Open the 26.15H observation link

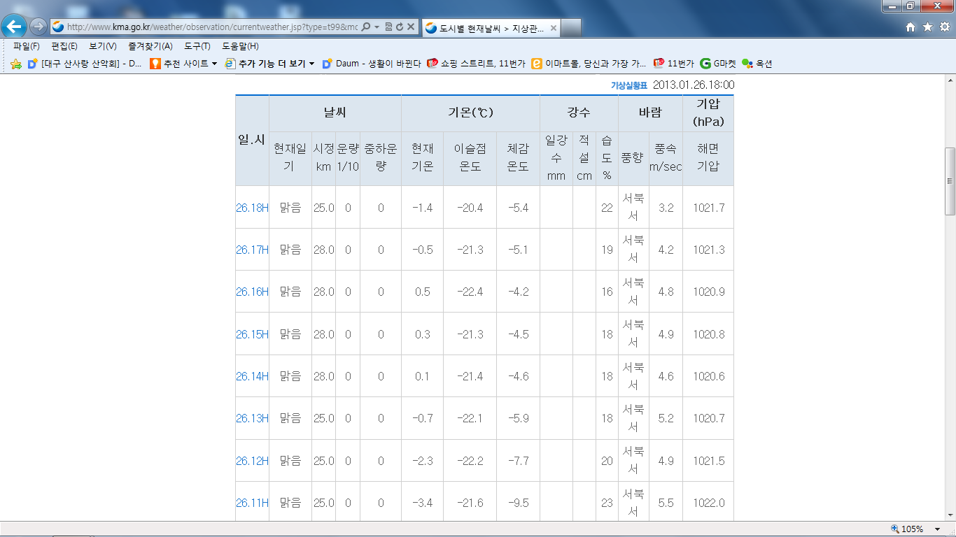click(x=252, y=334)
